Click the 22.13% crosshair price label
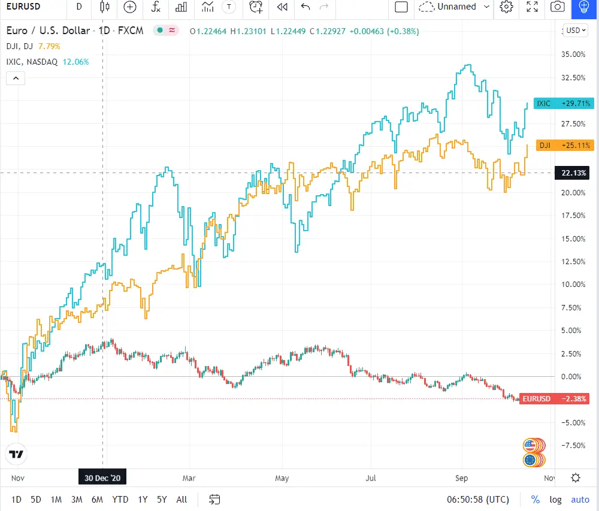 click(572, 173)
